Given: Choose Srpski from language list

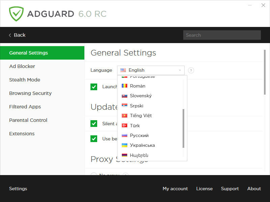Looking at the screenshot, I should 137,106.
